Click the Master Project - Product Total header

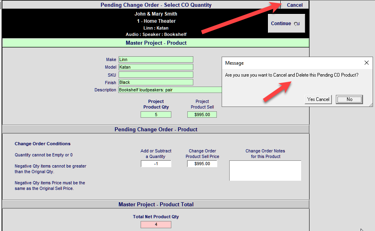tap(156, 205)
